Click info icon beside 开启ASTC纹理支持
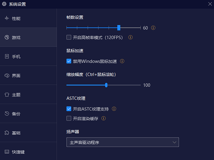The image size is (214, 160). [114, 109]
